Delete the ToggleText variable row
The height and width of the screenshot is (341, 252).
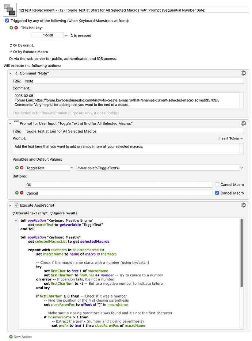click(x=22, y=168)
